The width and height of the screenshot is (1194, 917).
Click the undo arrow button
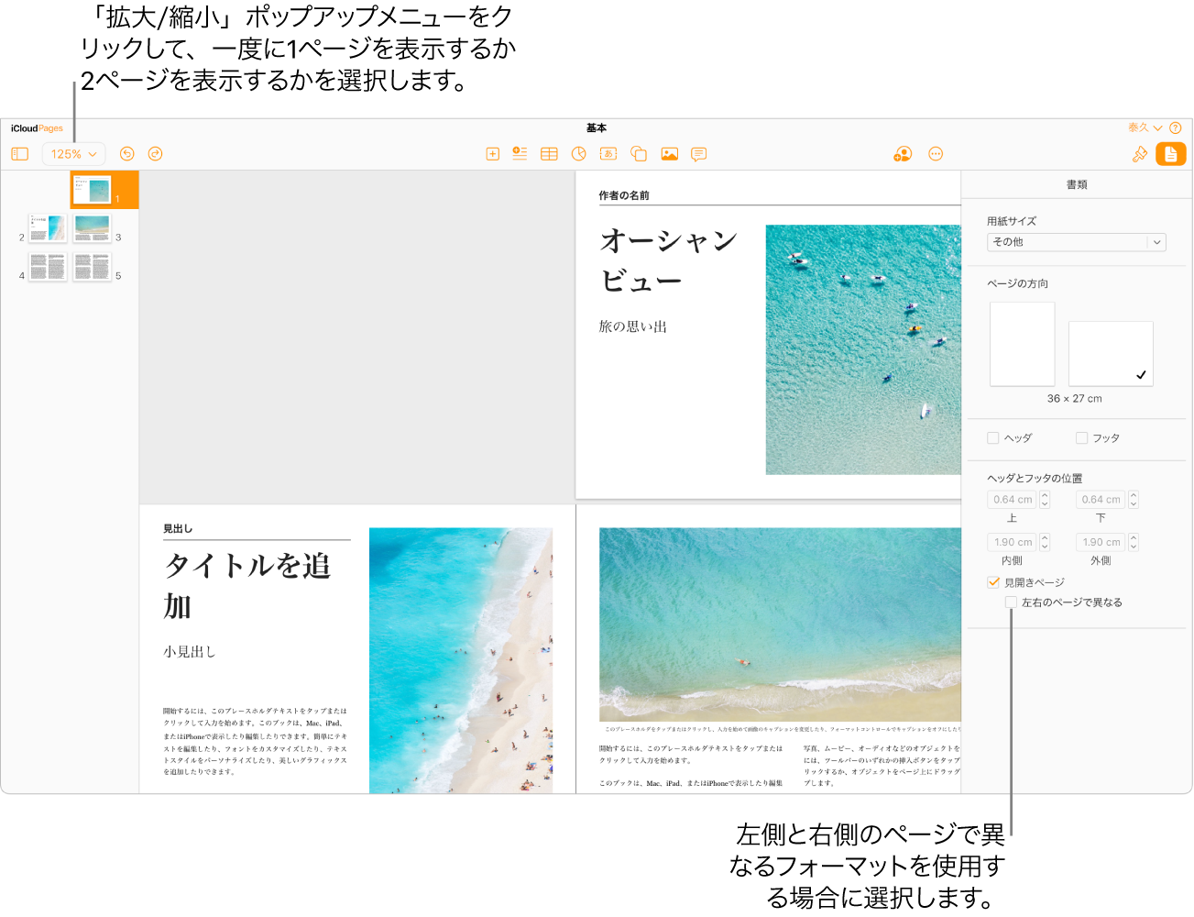point(127,154)
